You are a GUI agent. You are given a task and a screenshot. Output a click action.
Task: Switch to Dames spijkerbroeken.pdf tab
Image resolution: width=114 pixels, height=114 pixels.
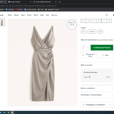tap(45, 2)
